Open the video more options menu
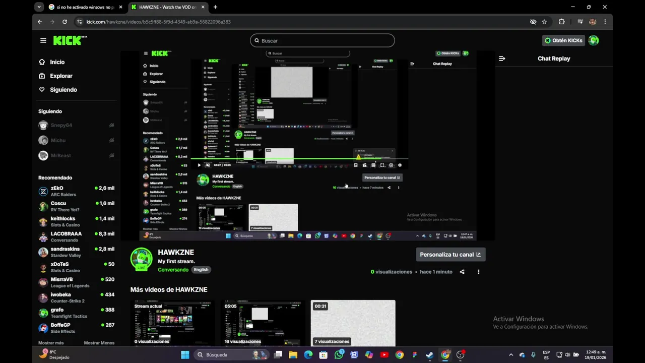 tap(479, 272)
